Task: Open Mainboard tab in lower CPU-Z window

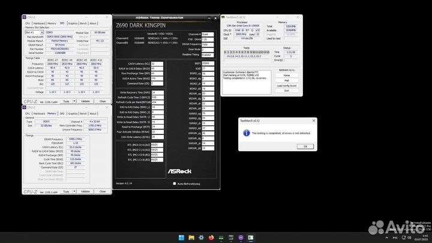Action: [39, 113]
